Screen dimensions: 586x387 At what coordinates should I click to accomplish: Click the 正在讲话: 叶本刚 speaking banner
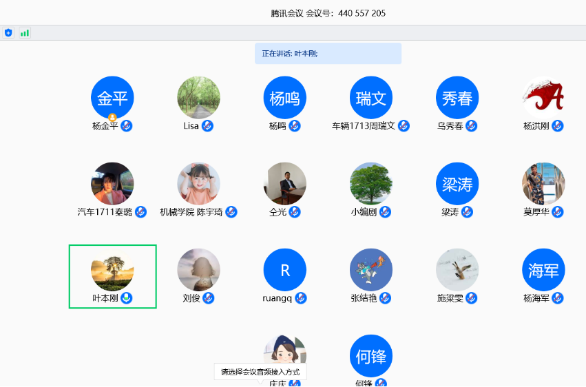click(328, 53)
